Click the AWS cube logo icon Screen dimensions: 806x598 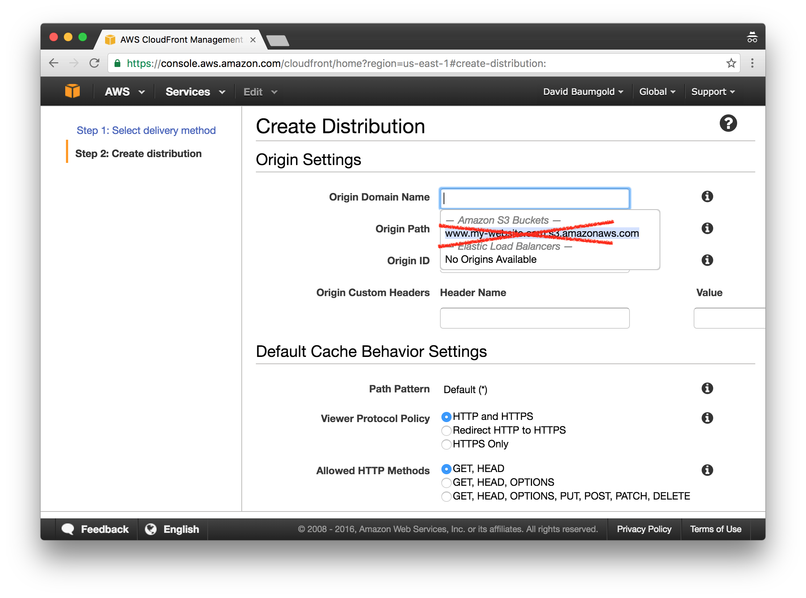72,91
